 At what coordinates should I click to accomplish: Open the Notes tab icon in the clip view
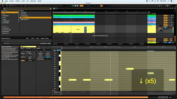(39, 47)
